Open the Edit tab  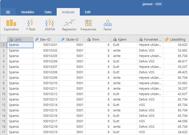tap(88, 12)
